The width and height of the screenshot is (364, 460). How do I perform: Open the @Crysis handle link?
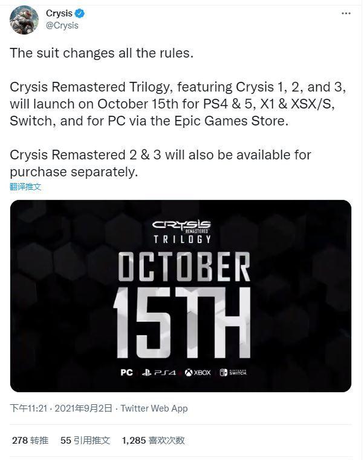coord(62,25)
